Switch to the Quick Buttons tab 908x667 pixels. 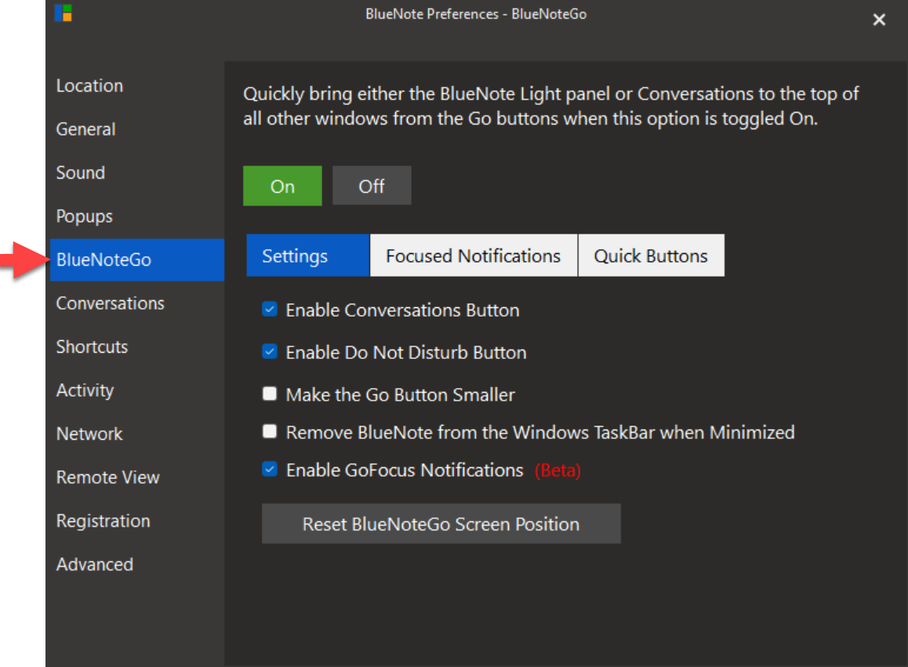(x=651, y=256)
